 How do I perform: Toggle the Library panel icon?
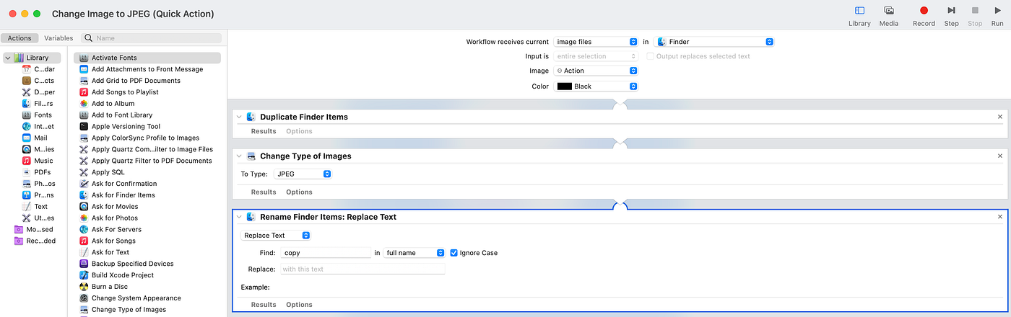(x=859, y=11)
